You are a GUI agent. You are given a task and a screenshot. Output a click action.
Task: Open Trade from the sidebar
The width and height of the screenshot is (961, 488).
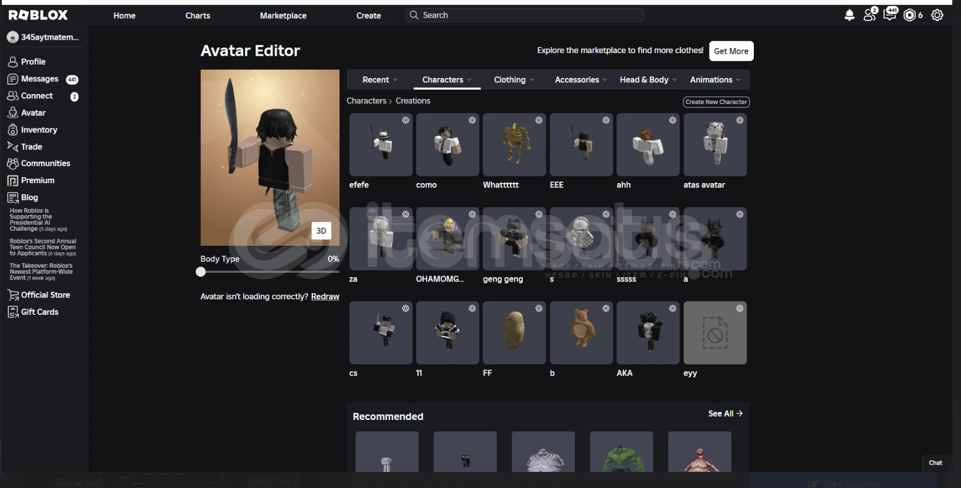click(x=32, y=147)
